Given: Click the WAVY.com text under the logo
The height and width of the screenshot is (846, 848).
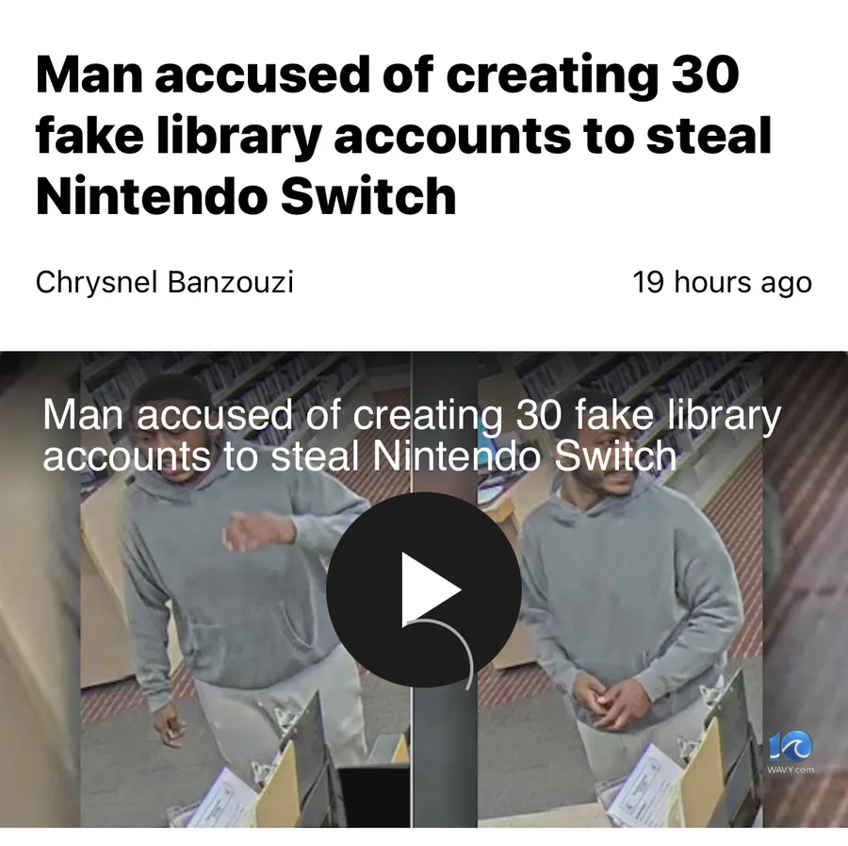Looking at the screenshot, I should coord(791,770).
